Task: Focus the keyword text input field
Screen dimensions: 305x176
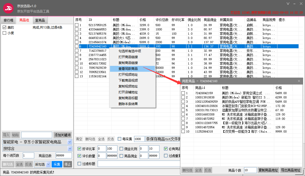Action: 37,135
